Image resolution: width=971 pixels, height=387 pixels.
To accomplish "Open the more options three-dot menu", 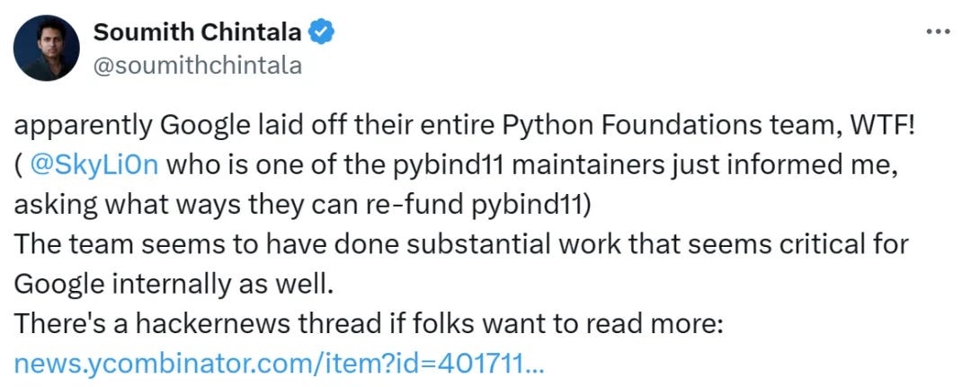I will 937,32.
